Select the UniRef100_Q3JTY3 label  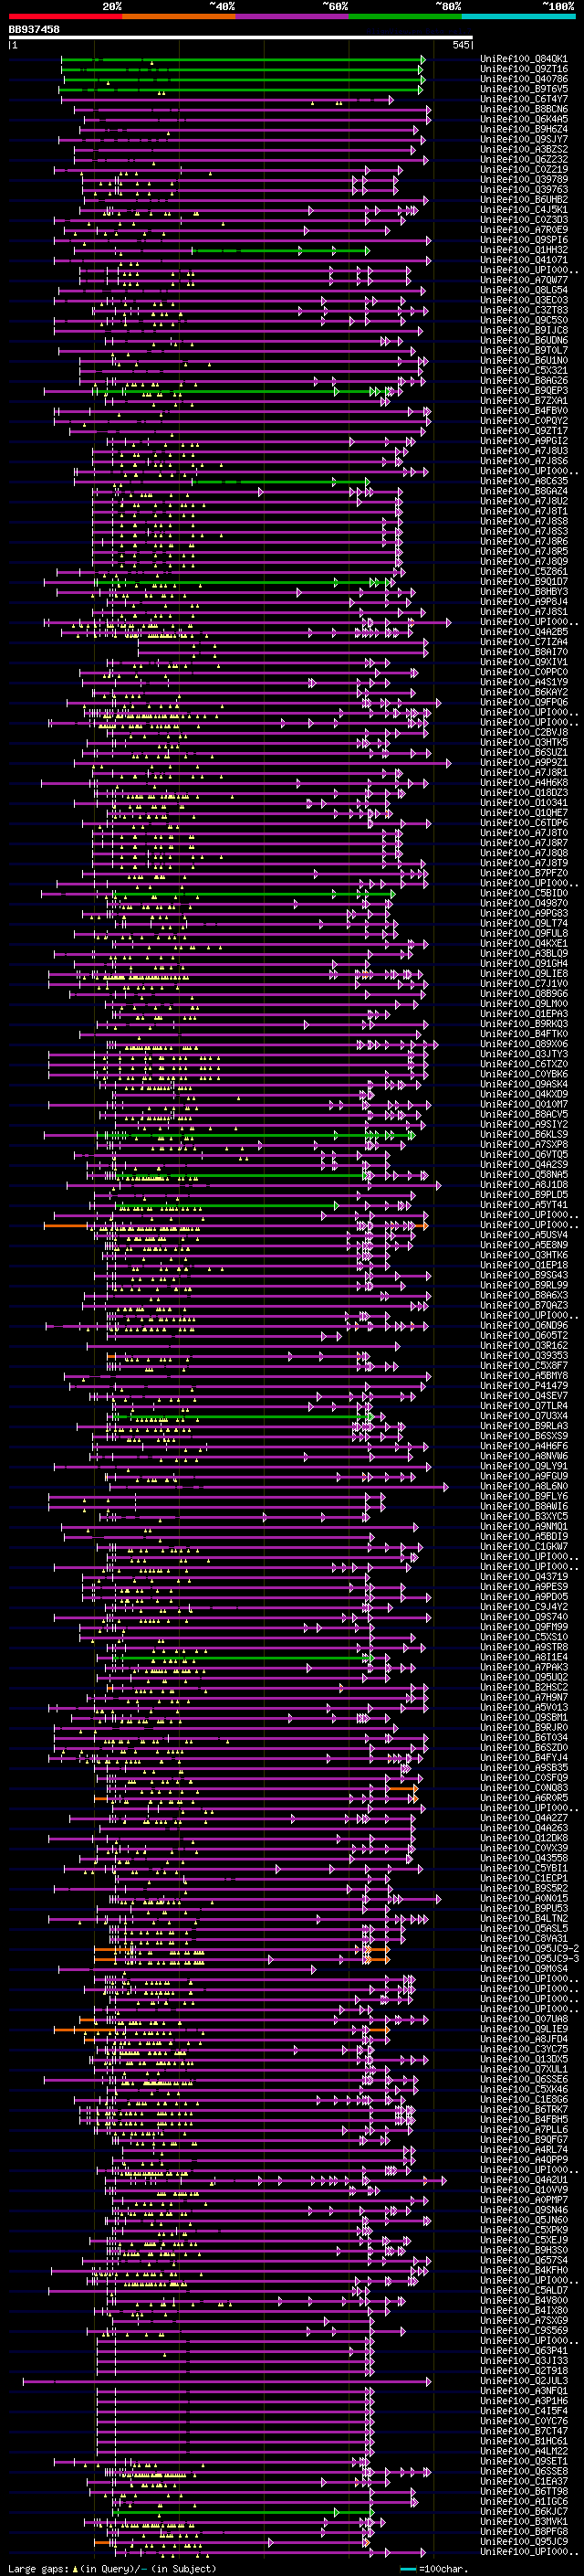524,1054
